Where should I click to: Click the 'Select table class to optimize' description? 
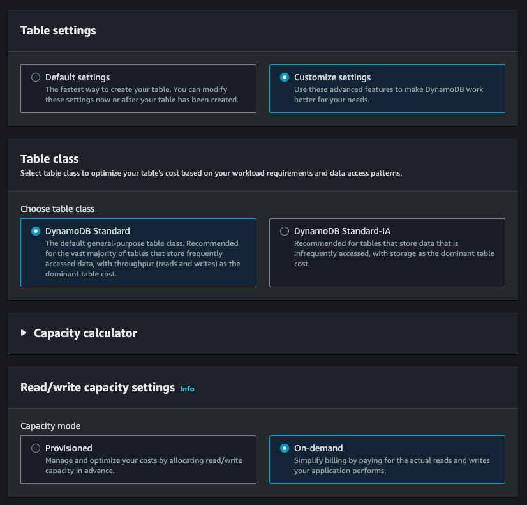pyautogui.click(x=211, y=173)
